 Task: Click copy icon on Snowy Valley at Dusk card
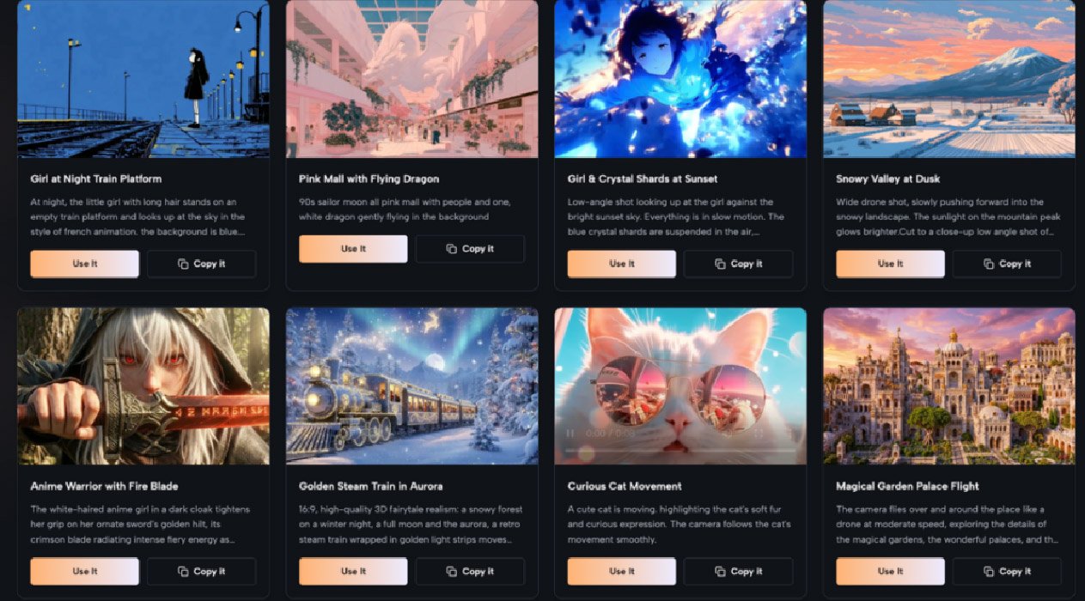pos(989,264)
